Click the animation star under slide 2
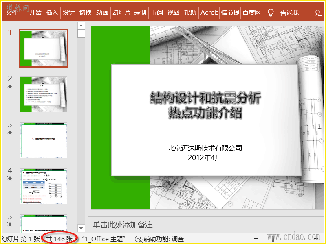This screenshot has height=244, width=326. [x=10, y=86]
